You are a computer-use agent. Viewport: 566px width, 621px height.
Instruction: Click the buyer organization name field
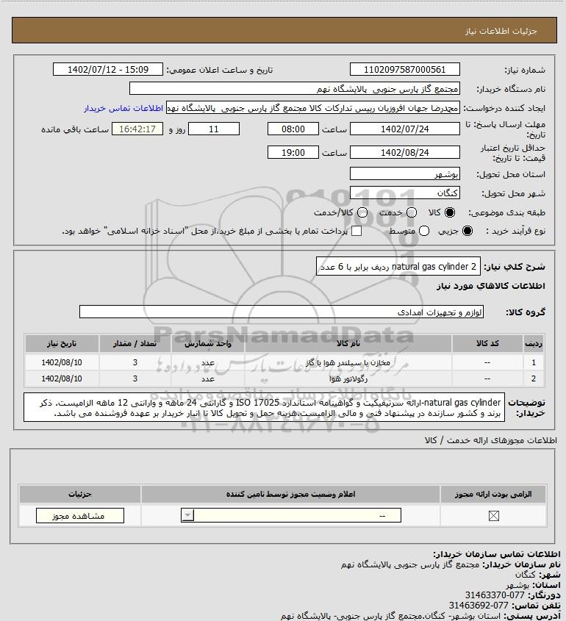click(x=294, y=89)
